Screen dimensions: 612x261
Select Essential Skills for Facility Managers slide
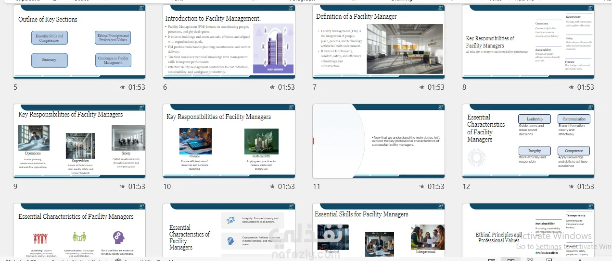click(379, 231)
